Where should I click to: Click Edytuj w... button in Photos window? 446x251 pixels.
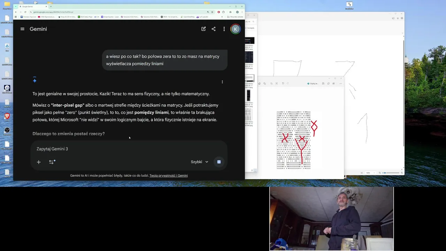point(313,84)
